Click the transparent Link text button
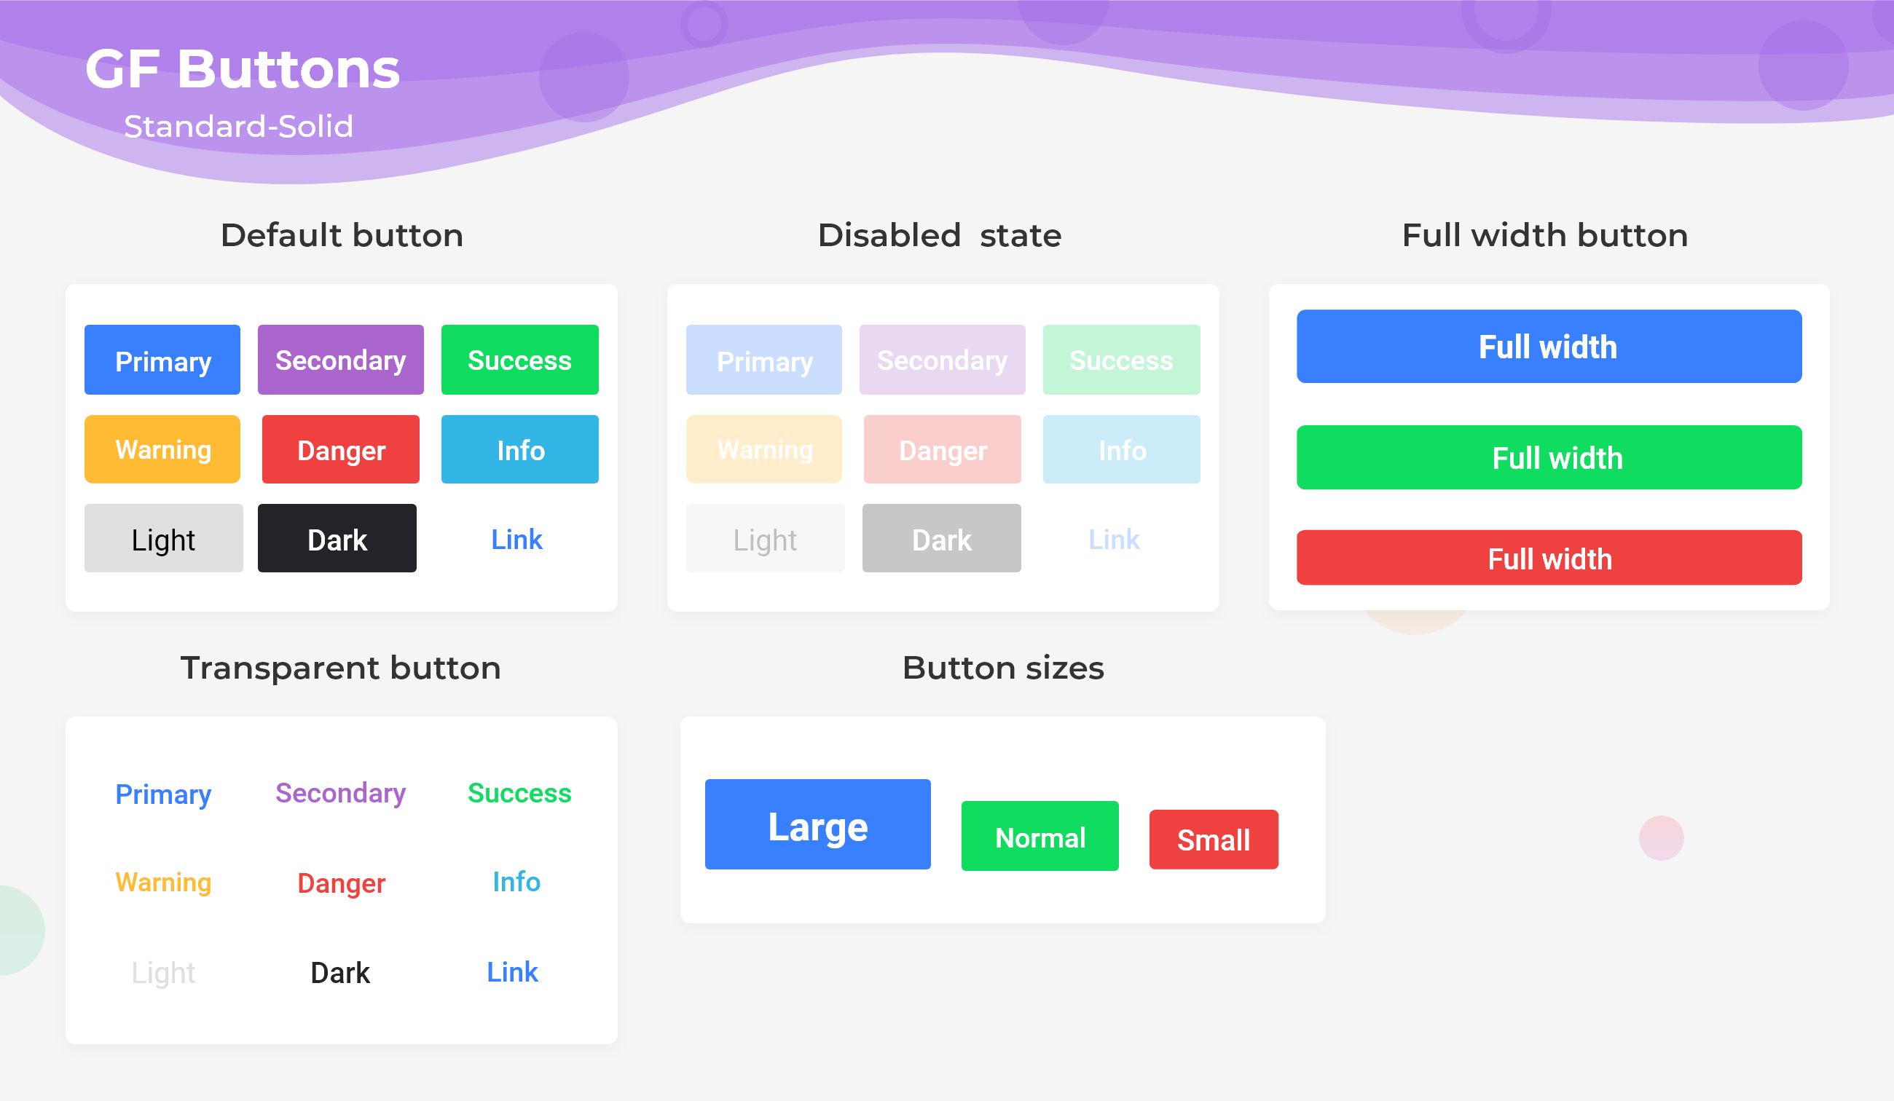1894x1101 pixels. pos(513,971)
